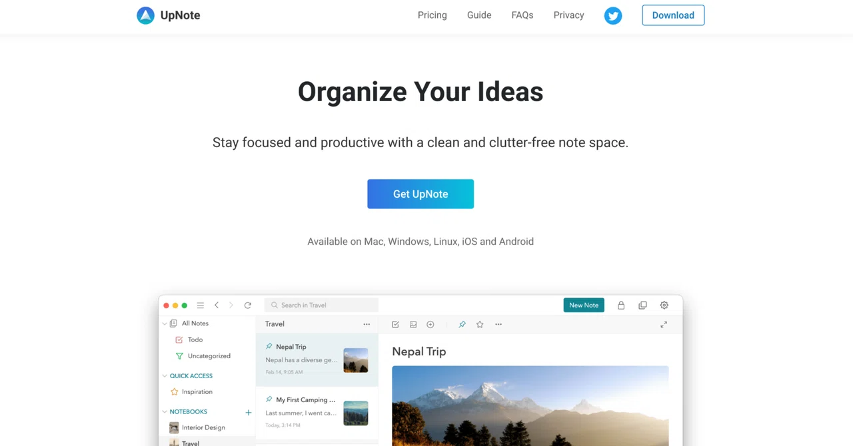Viewport: 853px width, 446px height.
Task: Insert image with the picture toolbar icon
Action: click(x=413, y=324)
